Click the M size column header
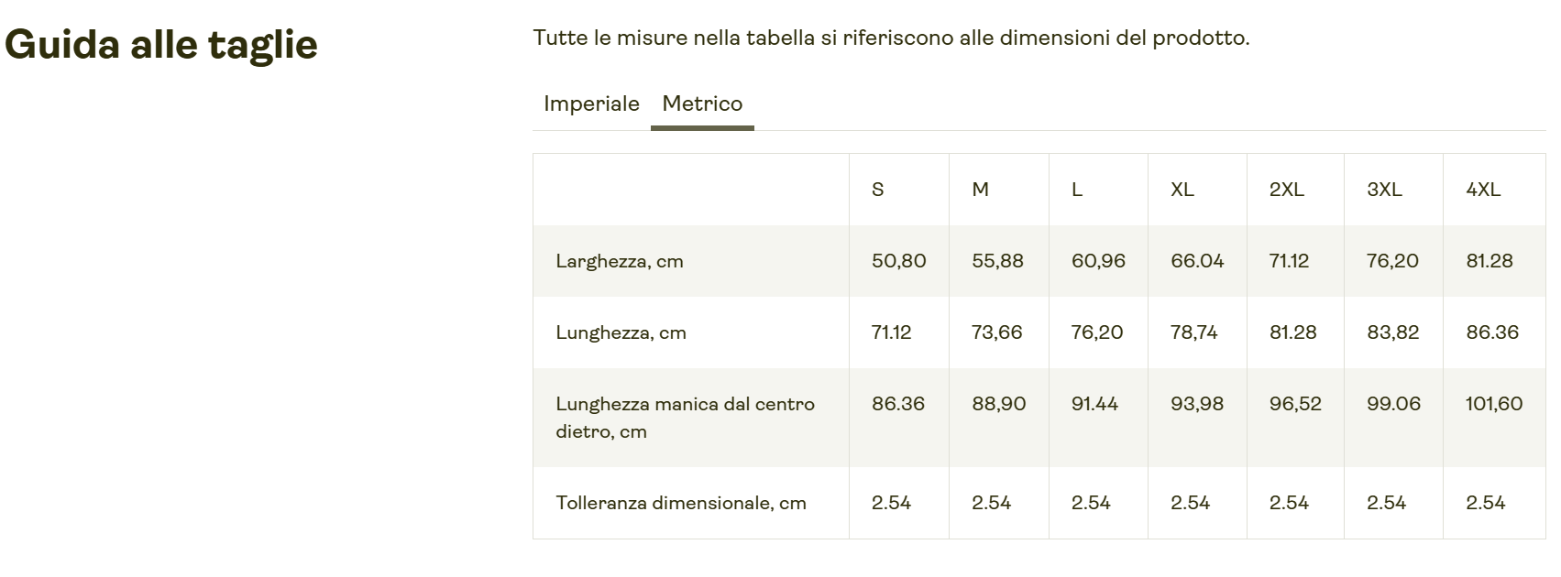1561x577 pixels. coord(980,190)
